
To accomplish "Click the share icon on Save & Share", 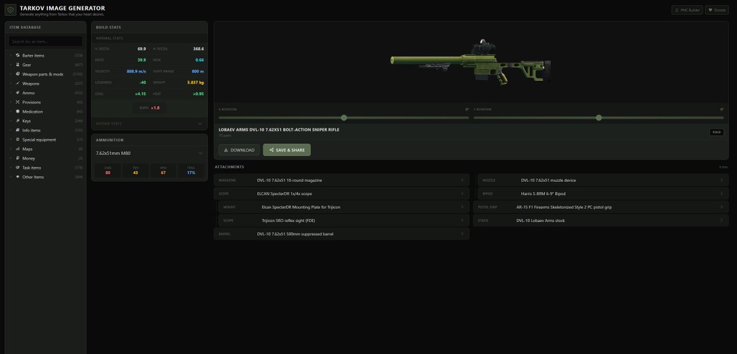I will pyautogui.click(x=271, y=150).
